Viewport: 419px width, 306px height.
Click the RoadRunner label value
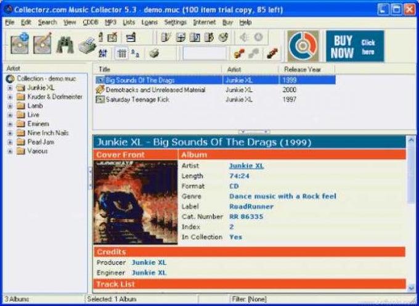coord(251,207)
